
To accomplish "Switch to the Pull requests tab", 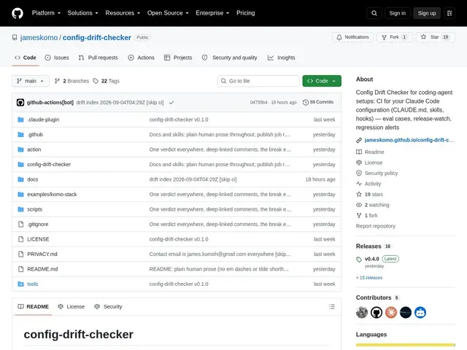I will pos(98,58).
